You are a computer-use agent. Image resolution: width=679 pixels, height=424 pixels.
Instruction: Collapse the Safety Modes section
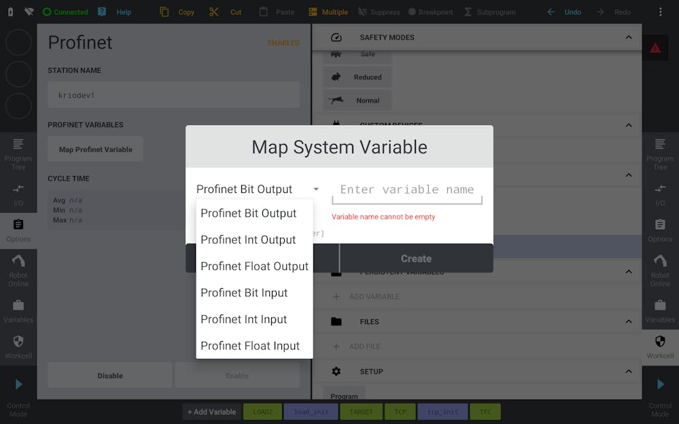[629, 37]
